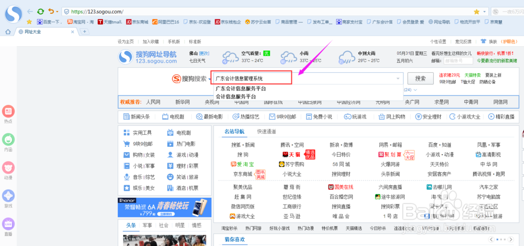524x246 pixels.
Task: Open the 淘宝网 bookmark
Action: coord(80,22)
